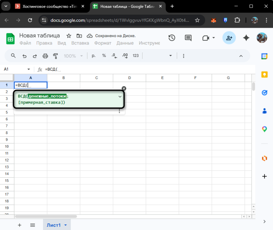The image size is (273, 230).
Task: Close the ВСД formula help popup
Action: pos(124,88)
